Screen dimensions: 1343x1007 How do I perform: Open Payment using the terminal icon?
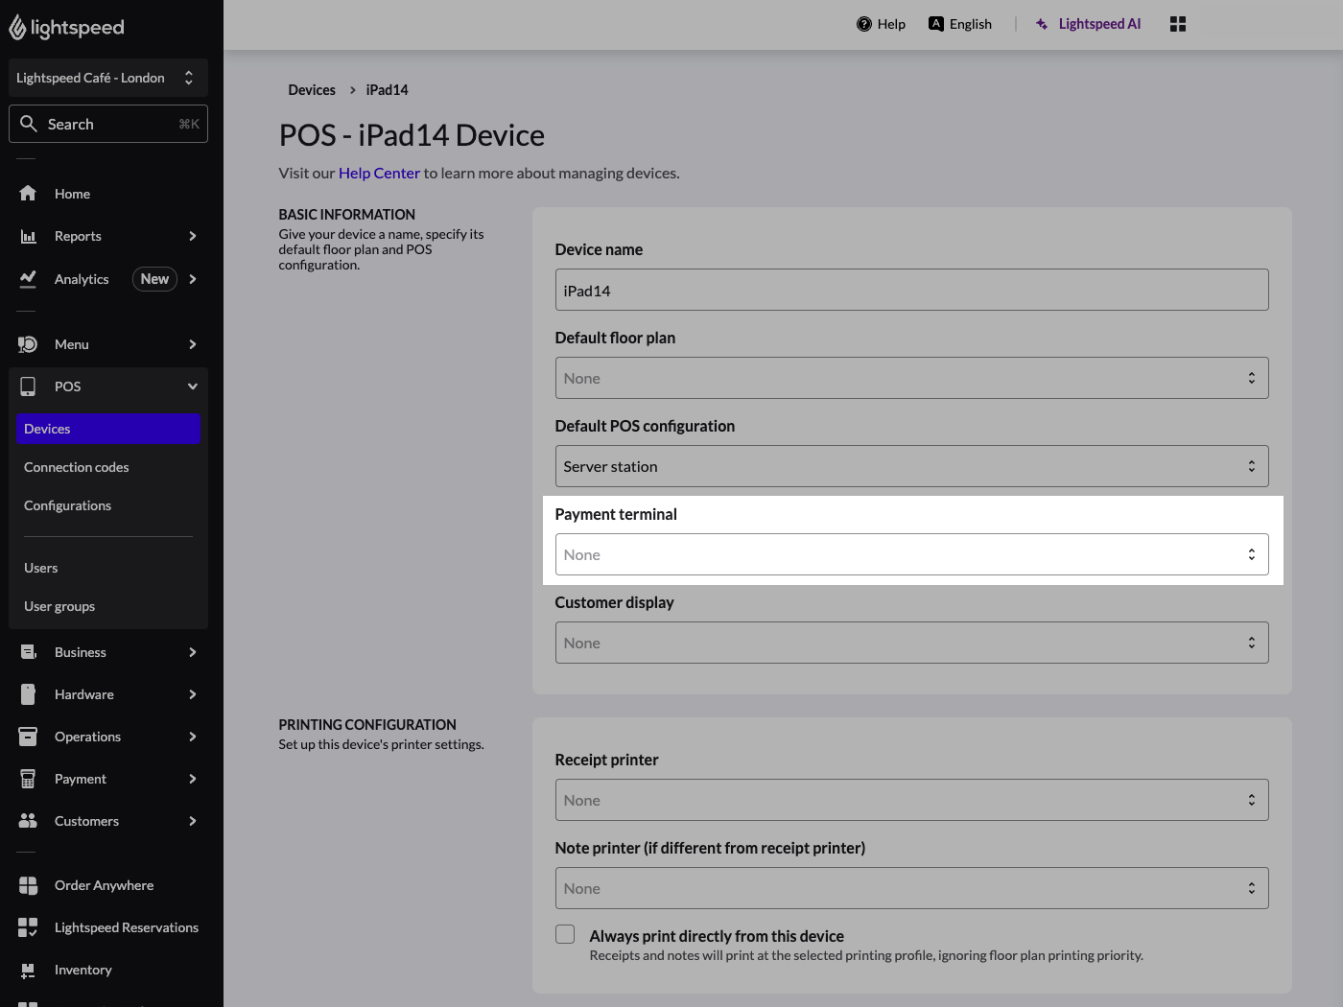(28, 778)
